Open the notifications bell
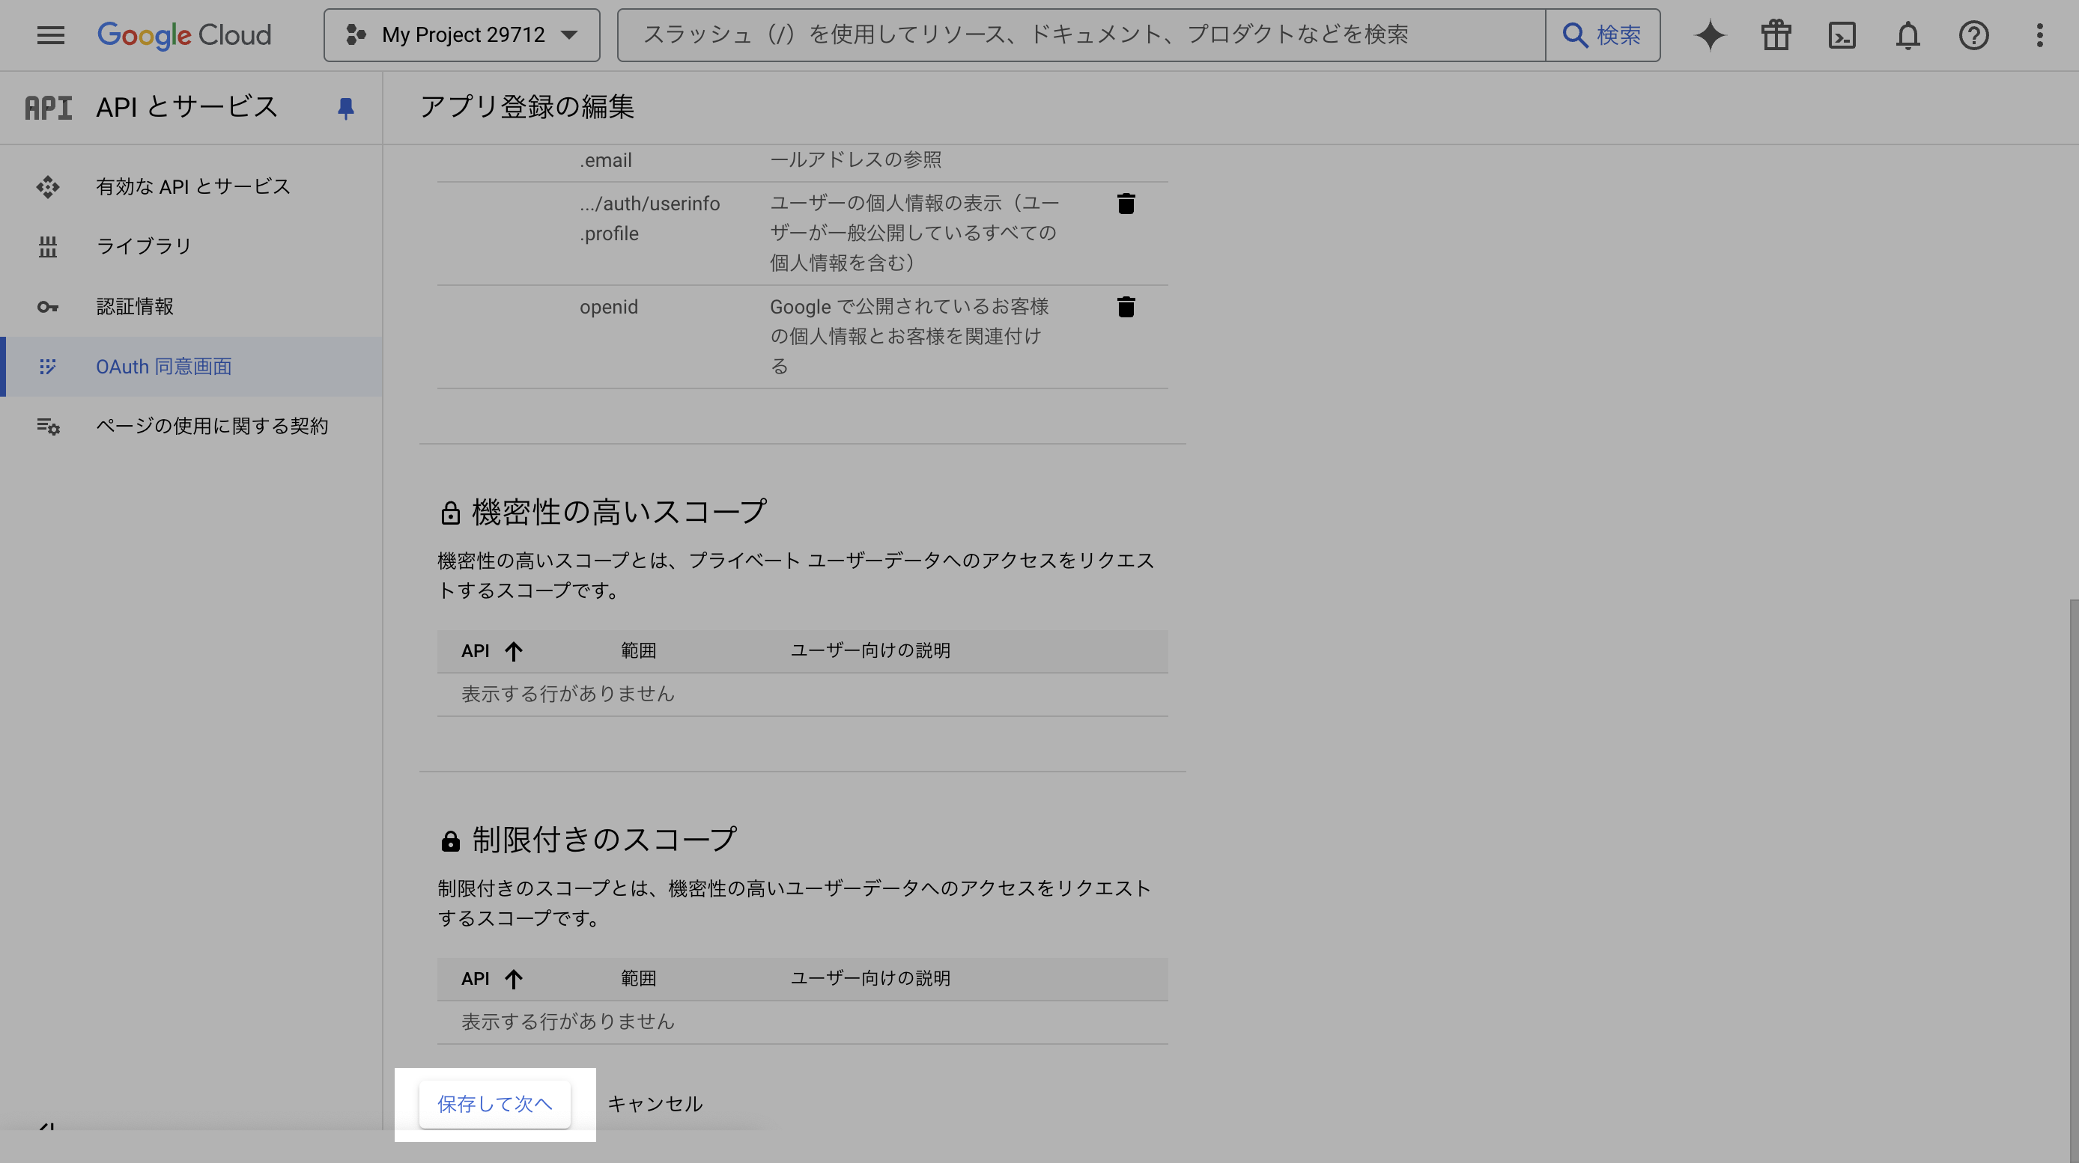 coord(1908,34)
